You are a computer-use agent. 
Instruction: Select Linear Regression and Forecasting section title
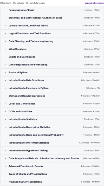tap(28, 65)
